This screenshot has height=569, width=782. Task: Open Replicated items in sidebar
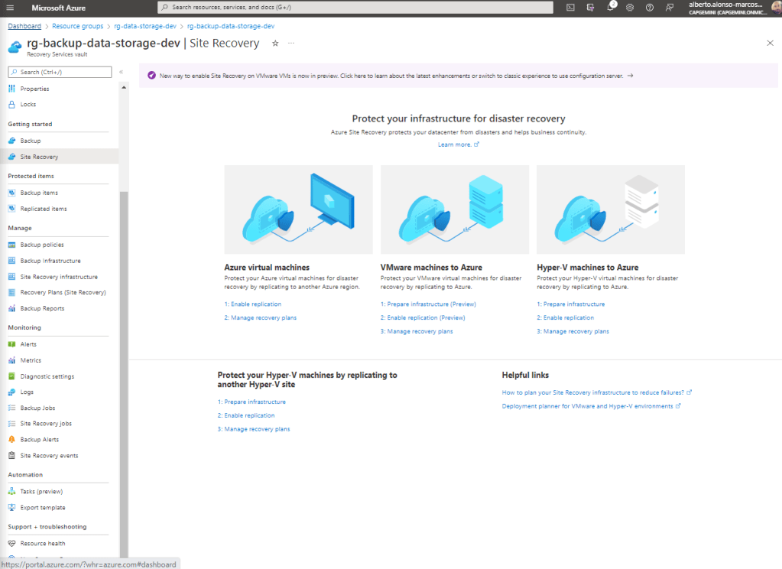[44, 209]
